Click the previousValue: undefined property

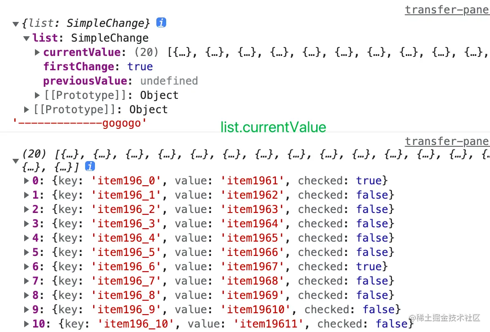tap(120, 81)
